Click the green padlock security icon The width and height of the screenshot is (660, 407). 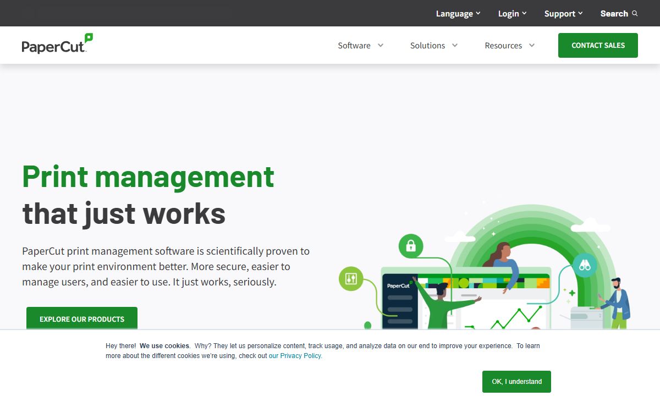[411, 246]
